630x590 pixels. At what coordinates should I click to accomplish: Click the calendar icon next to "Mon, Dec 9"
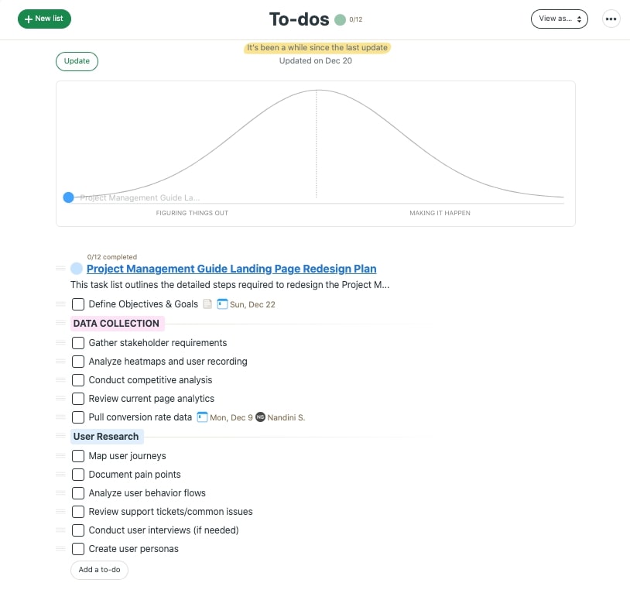201,417
